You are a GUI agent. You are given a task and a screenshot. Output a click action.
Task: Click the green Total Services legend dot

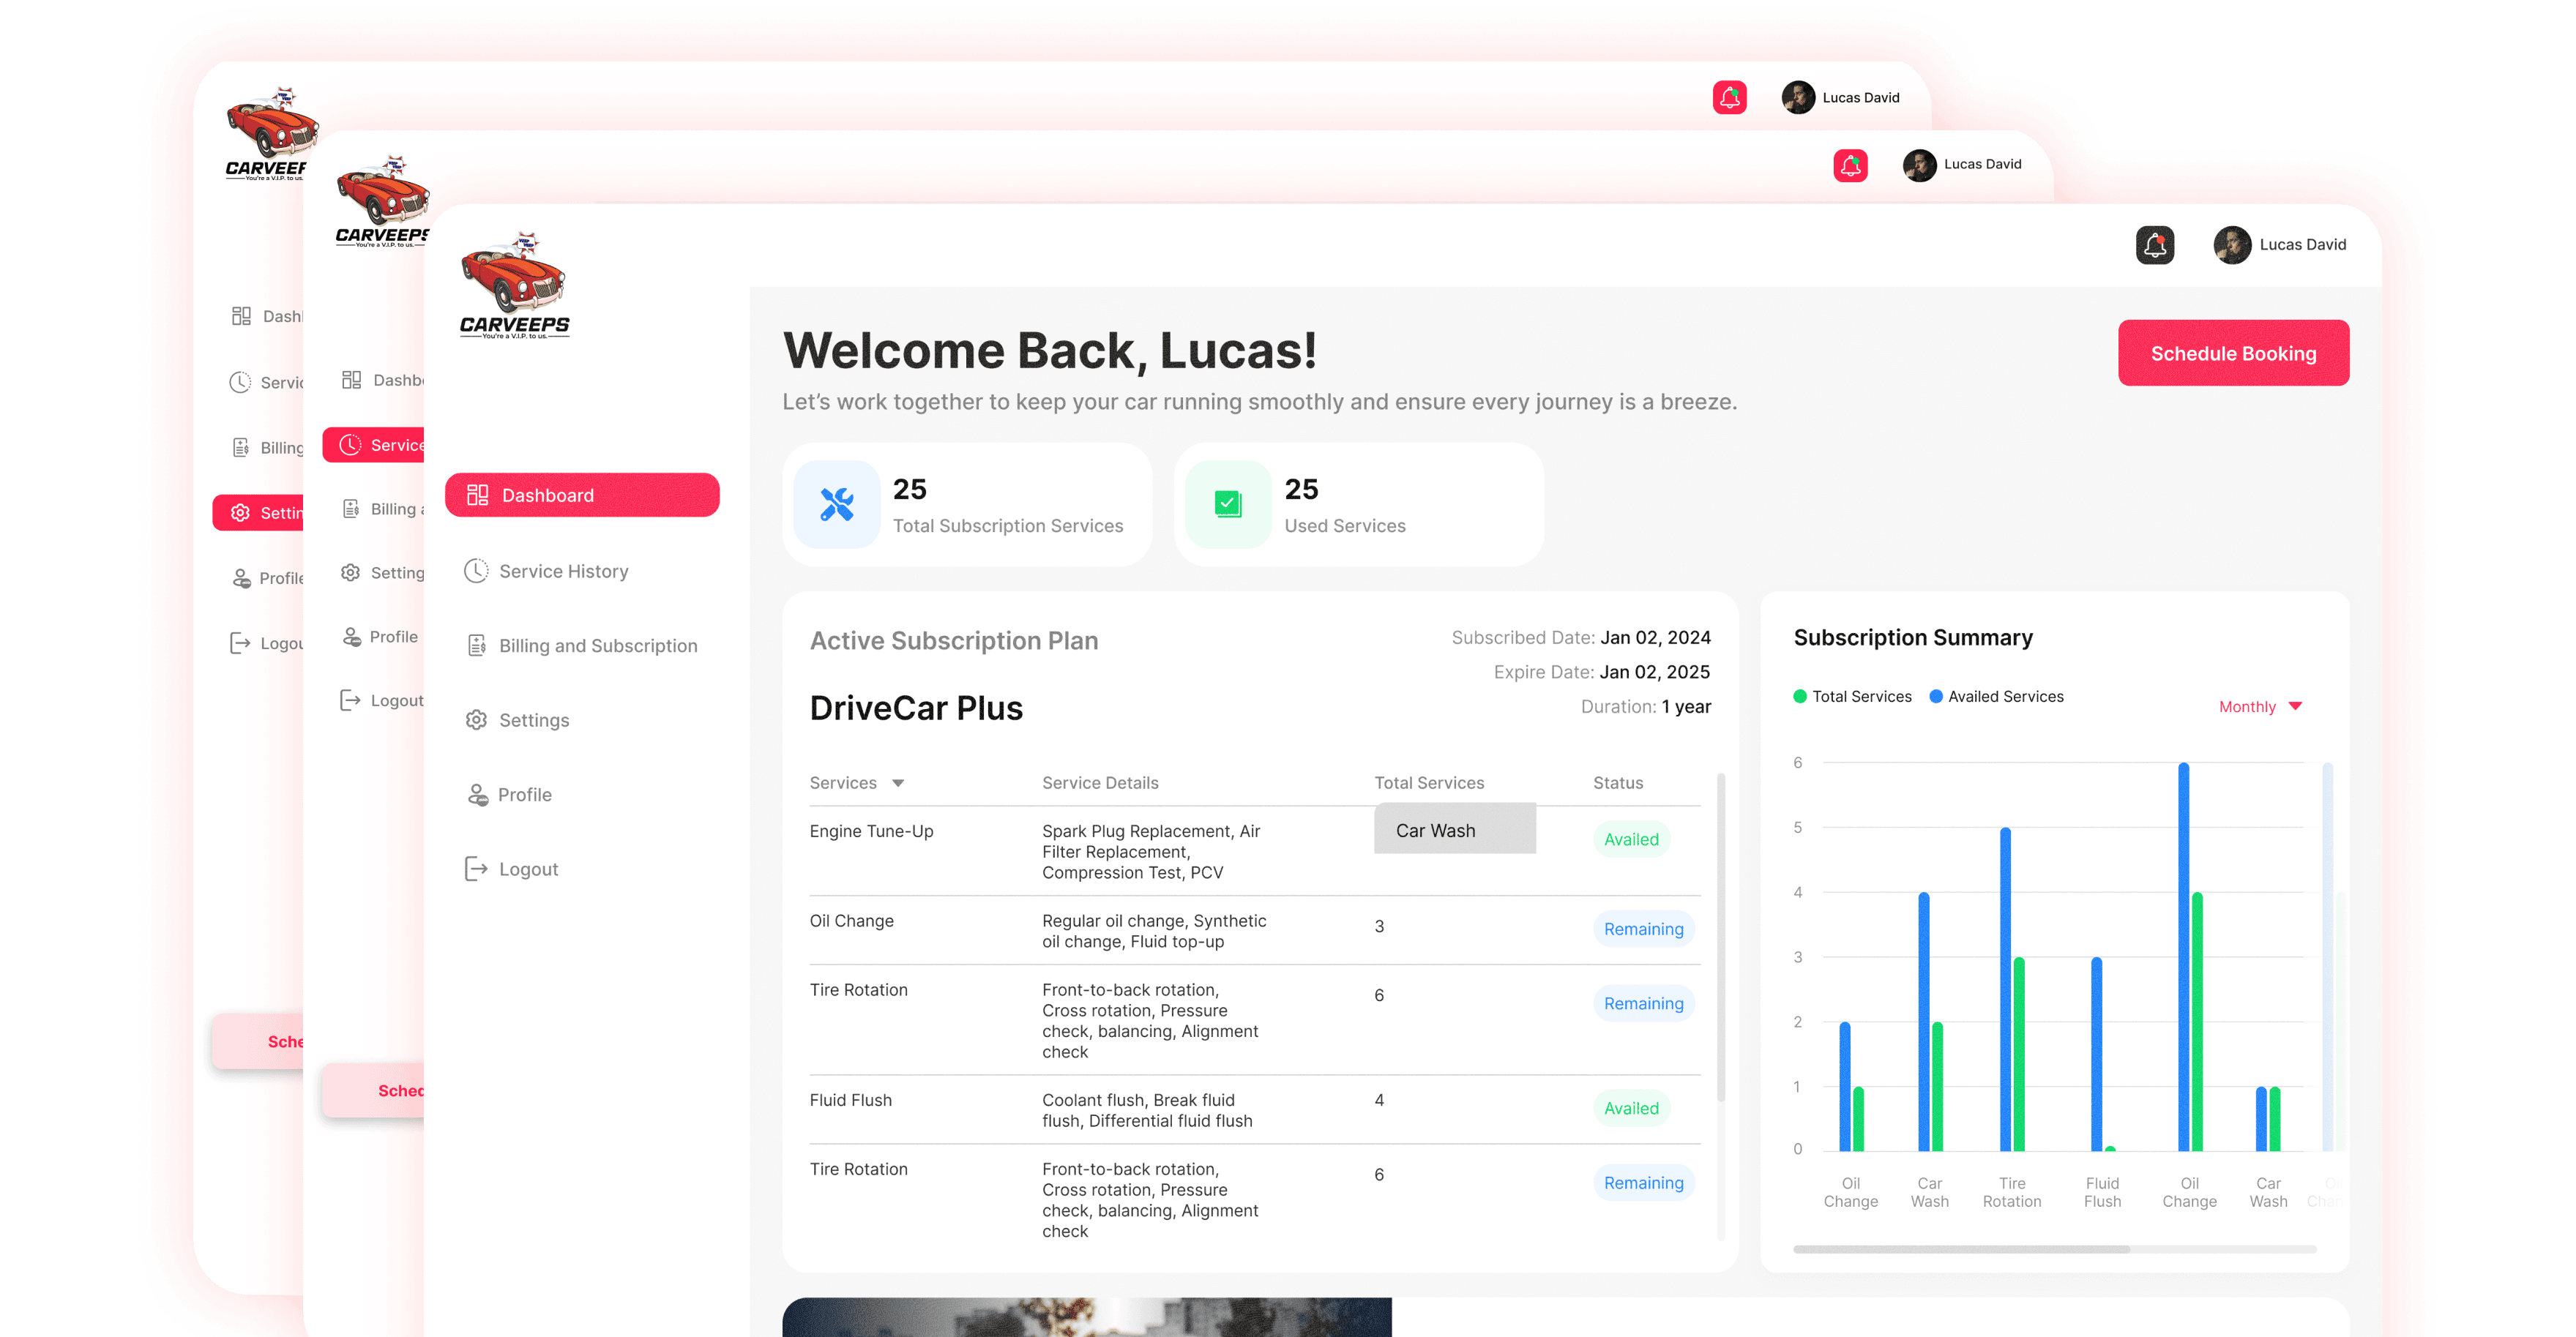[1800, 697]
